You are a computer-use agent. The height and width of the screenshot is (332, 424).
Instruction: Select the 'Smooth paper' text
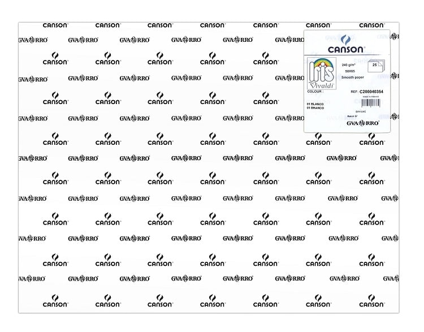coord(353,77)
